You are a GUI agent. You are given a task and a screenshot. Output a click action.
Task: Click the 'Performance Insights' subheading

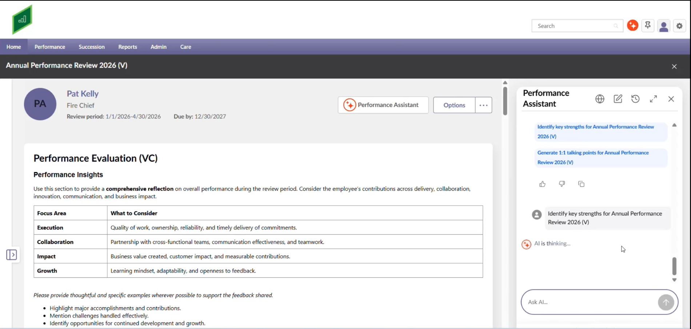(x=68, y=175)
